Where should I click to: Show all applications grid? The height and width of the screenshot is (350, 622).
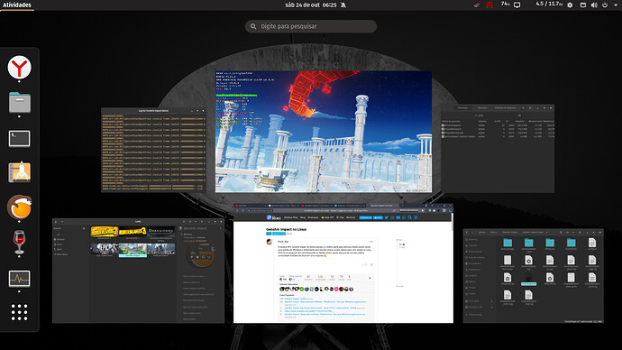(20, 312)
